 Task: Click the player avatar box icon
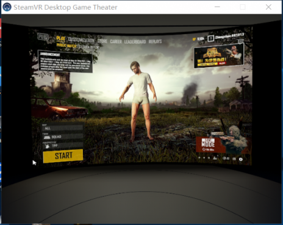[x=211, y=38]
